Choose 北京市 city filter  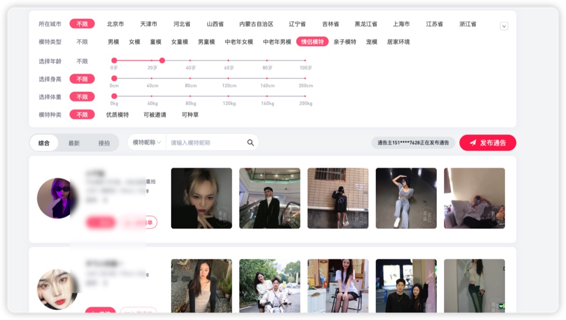pos(116,24)
